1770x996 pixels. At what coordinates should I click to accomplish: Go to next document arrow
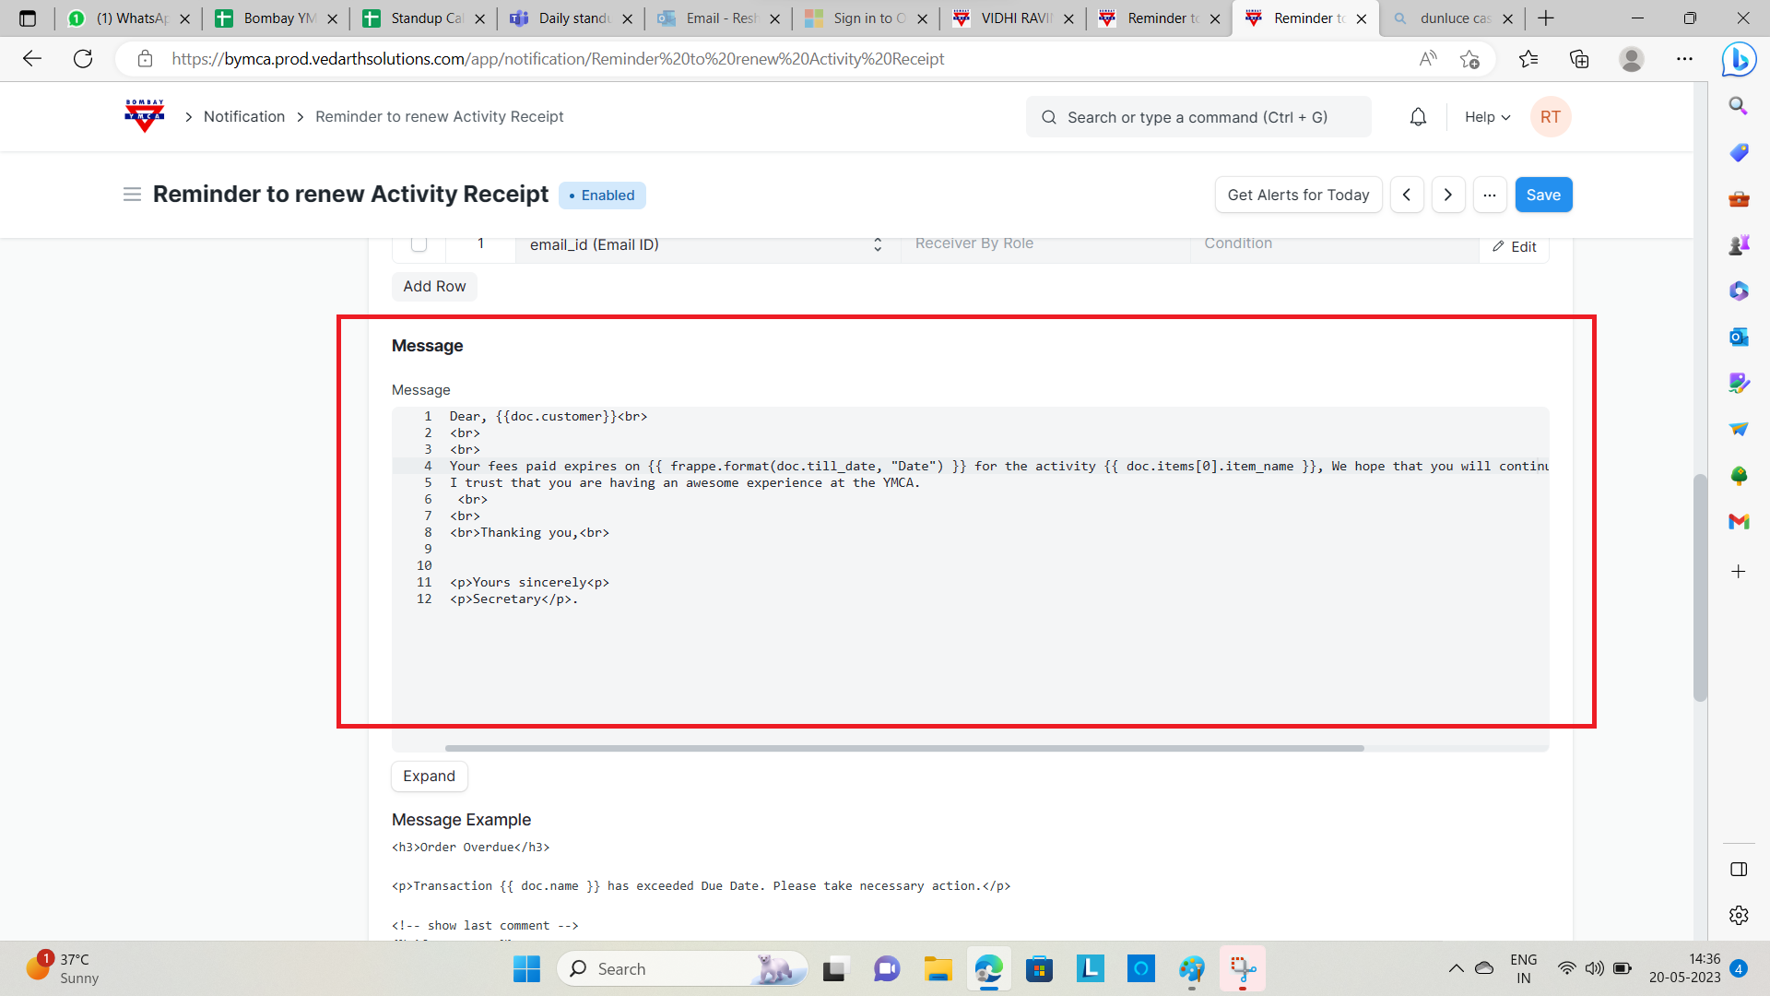click(1447, 195)
